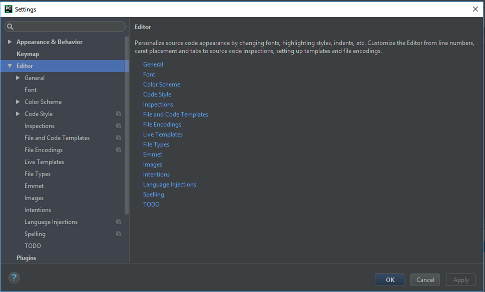This screenshot has height=292, width=485.
Task: Expand the Appearance & Behavior section
Action: [10, 41]
